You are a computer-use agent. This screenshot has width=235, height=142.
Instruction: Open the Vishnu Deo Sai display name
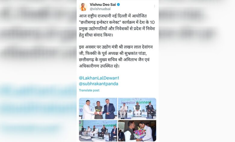[x=103, y=5]
